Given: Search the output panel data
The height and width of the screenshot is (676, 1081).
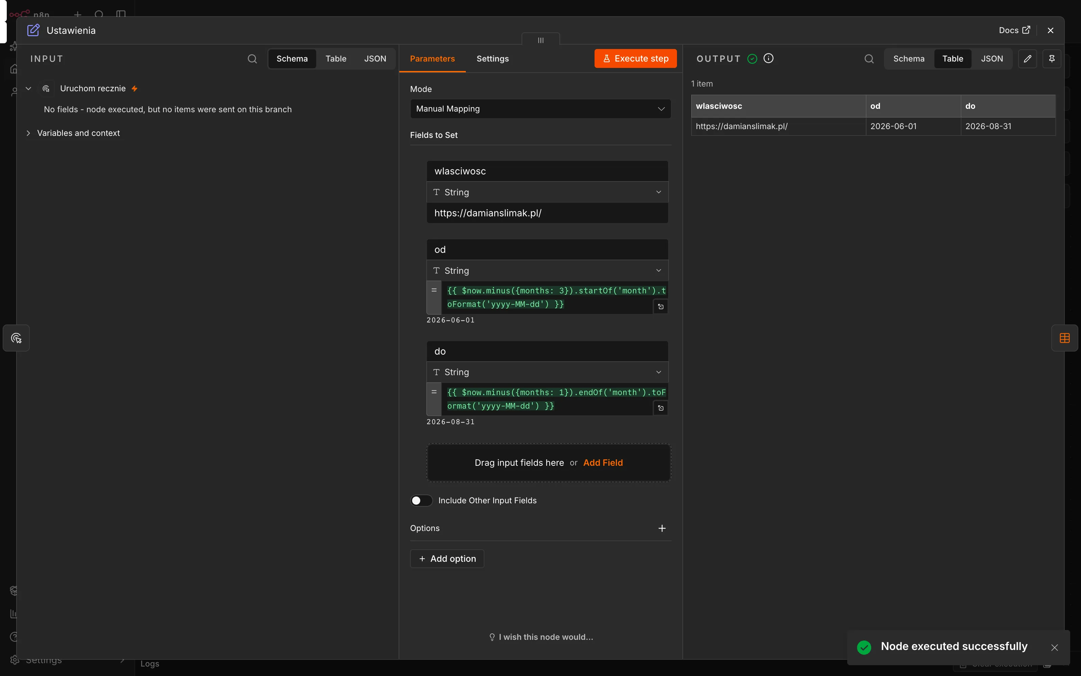Looking at the screenshot, I should coord(869,58).
